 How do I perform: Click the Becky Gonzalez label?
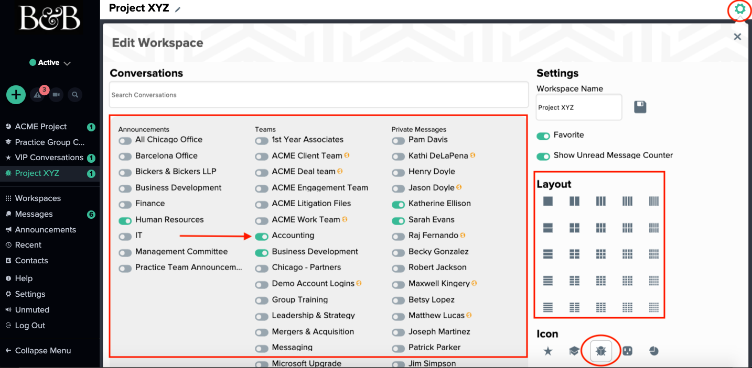coord(438,252)
